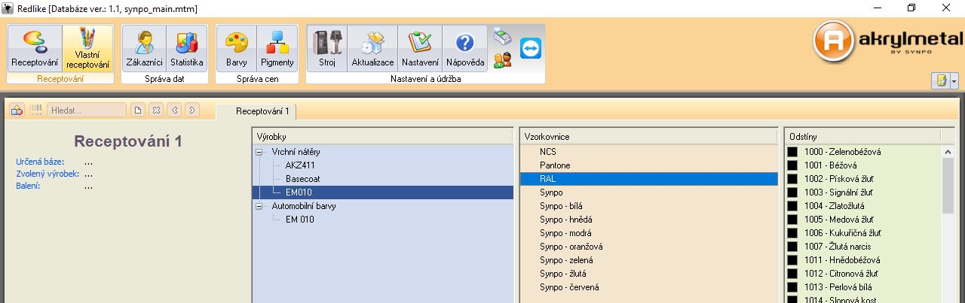Select Basecoat product in the tree
Viewport: 965px width, 303px height.
pyautogui.click(x=302, y=179)
